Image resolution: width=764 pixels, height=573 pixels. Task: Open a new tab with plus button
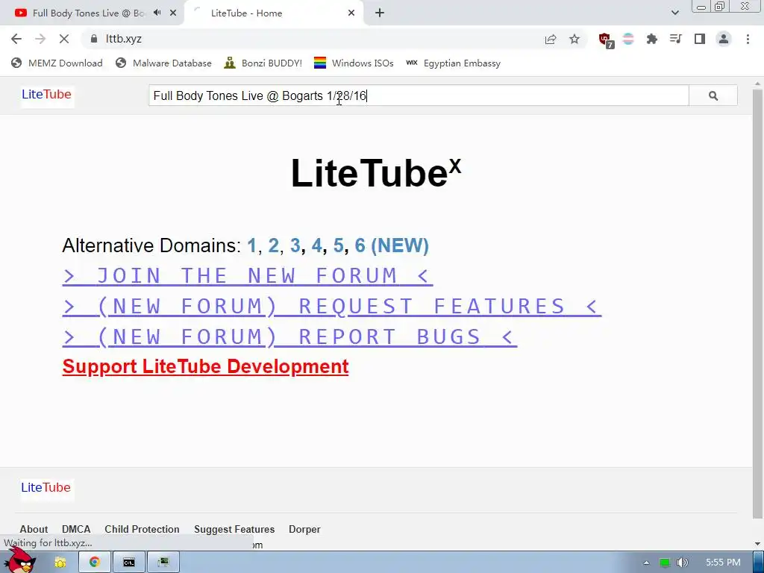tap(380, 13)
